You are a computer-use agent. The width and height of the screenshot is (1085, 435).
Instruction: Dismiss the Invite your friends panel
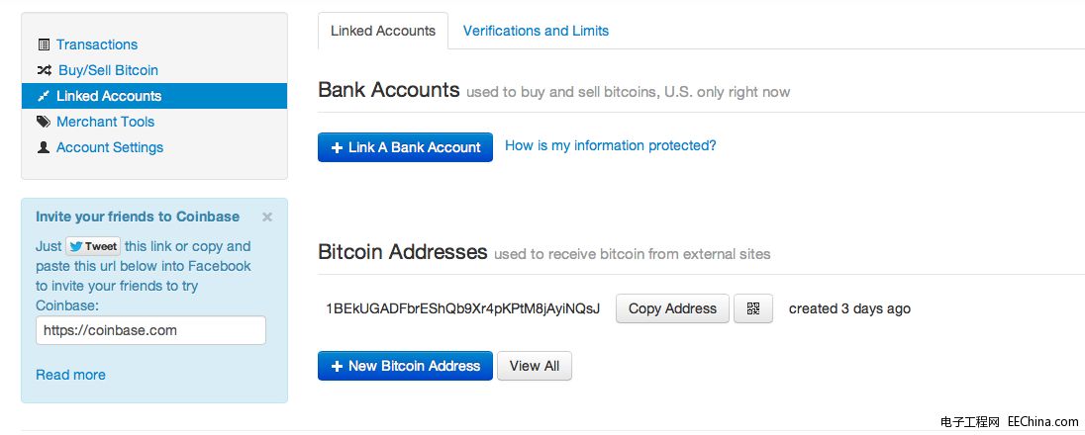(x=267, y=217)
